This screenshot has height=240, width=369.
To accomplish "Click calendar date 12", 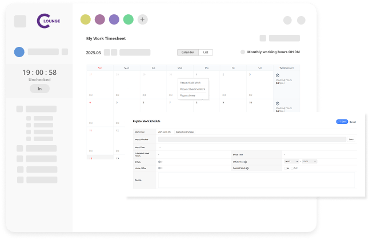I will click(x=117, y=130).
